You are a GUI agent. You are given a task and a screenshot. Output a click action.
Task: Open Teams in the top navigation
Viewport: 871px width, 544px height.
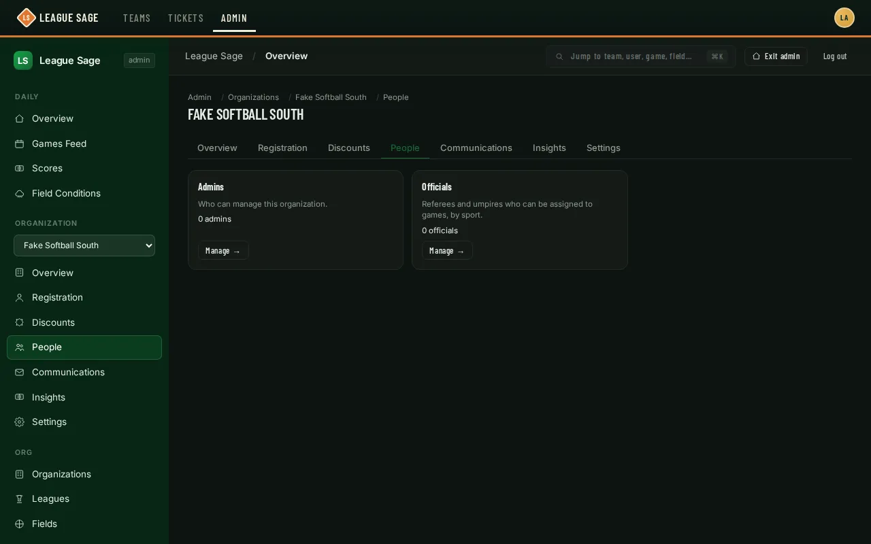point(137,18)
